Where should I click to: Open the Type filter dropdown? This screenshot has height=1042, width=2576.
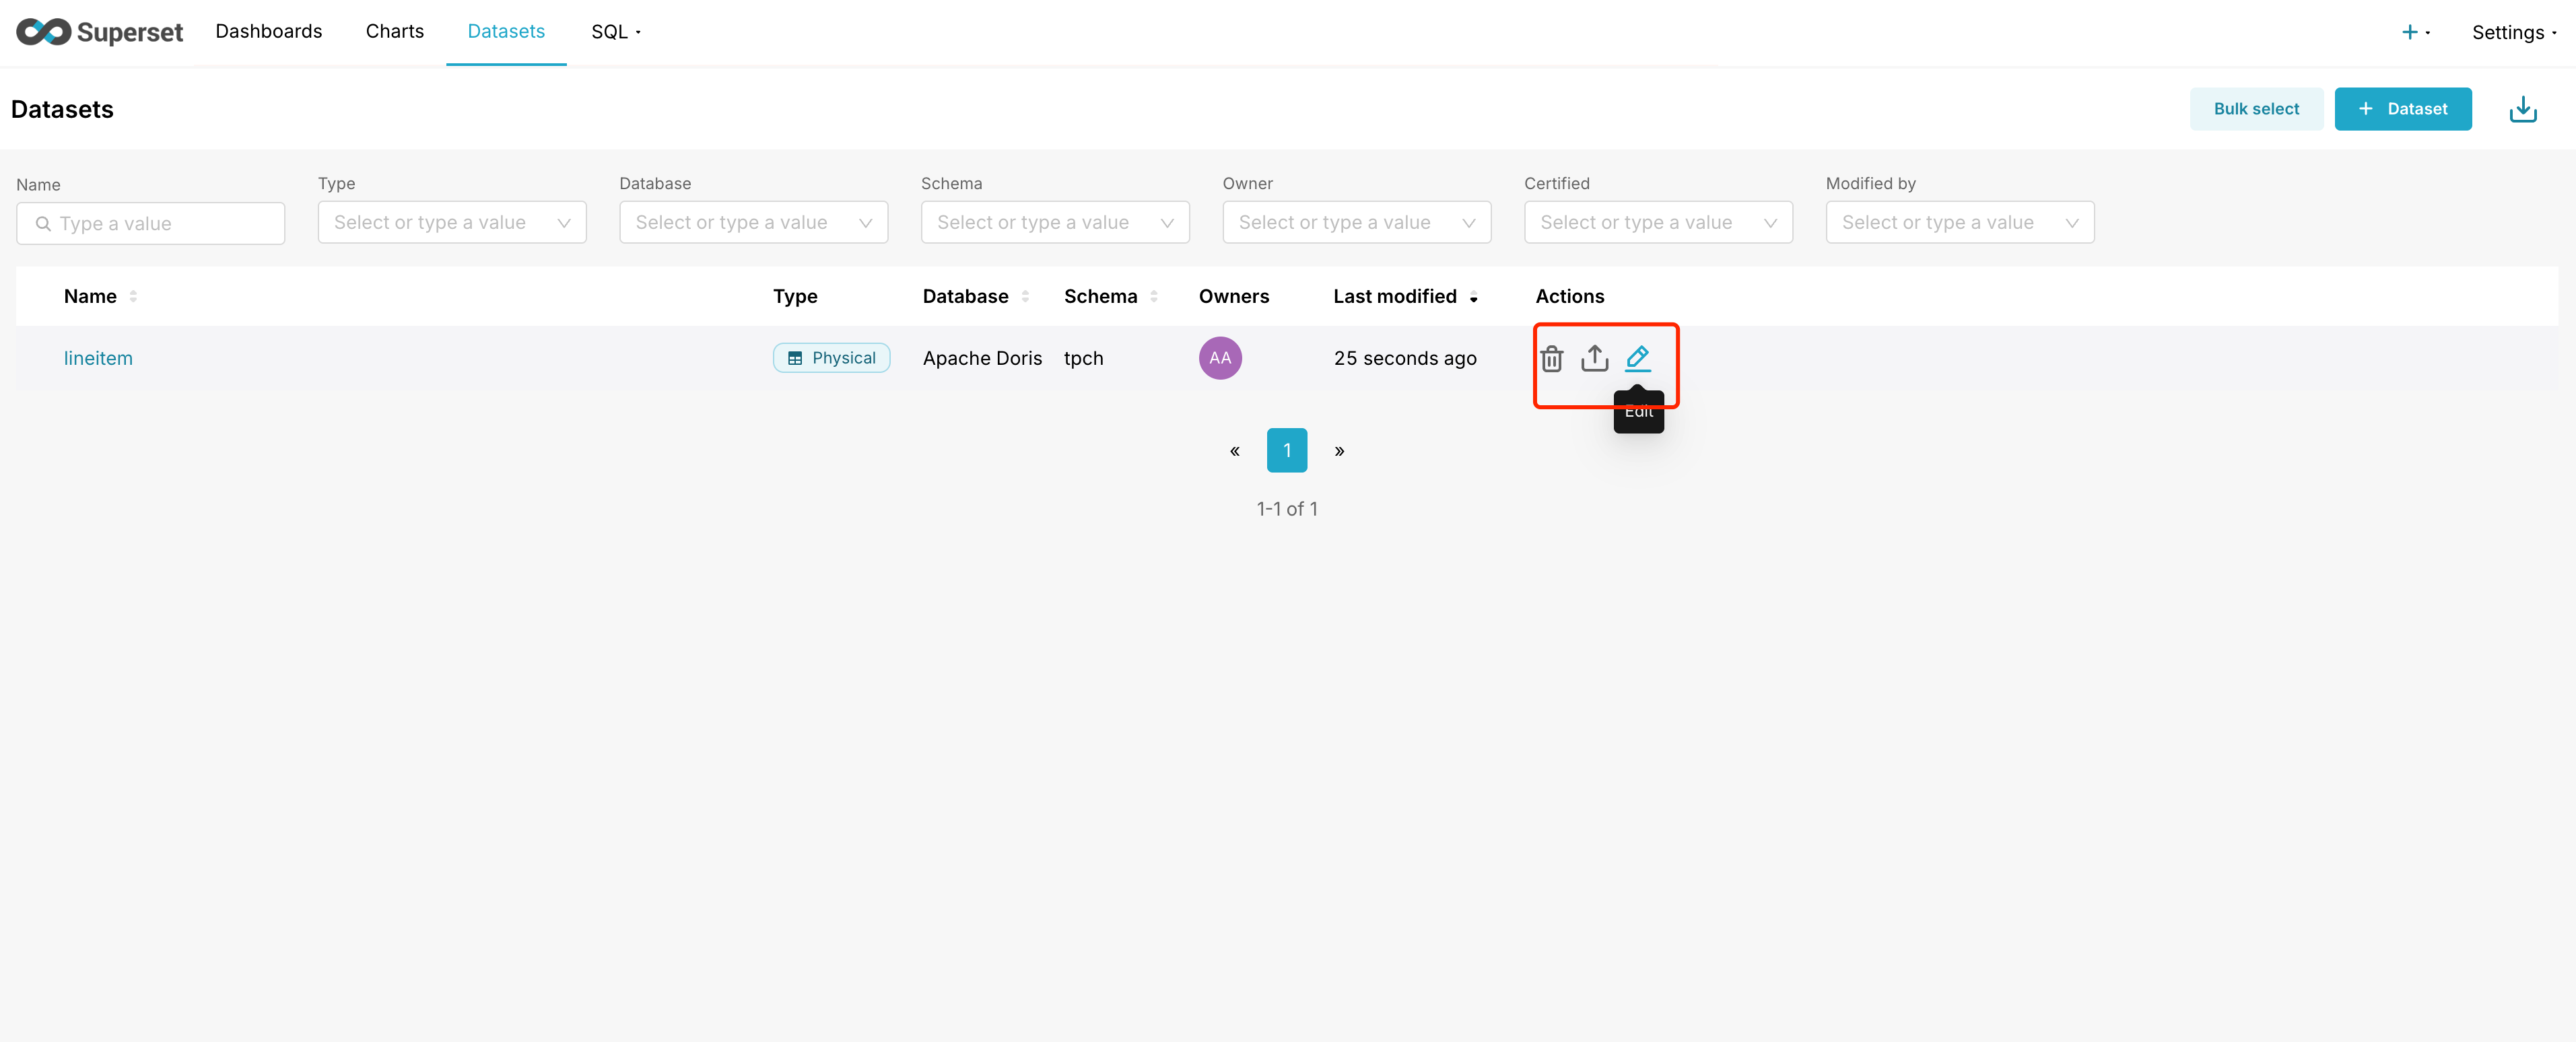coord(451,222)
